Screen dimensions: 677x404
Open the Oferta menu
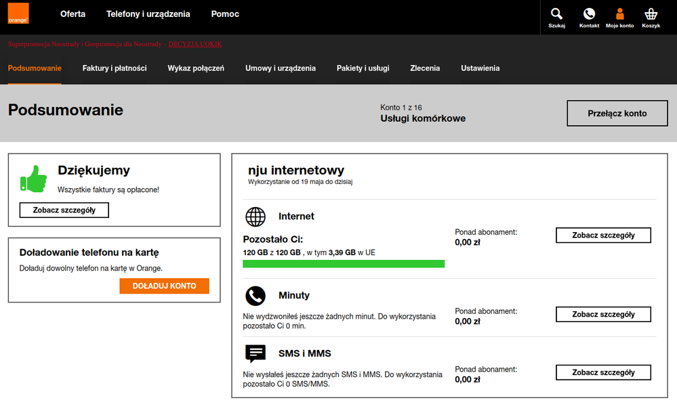73,14
